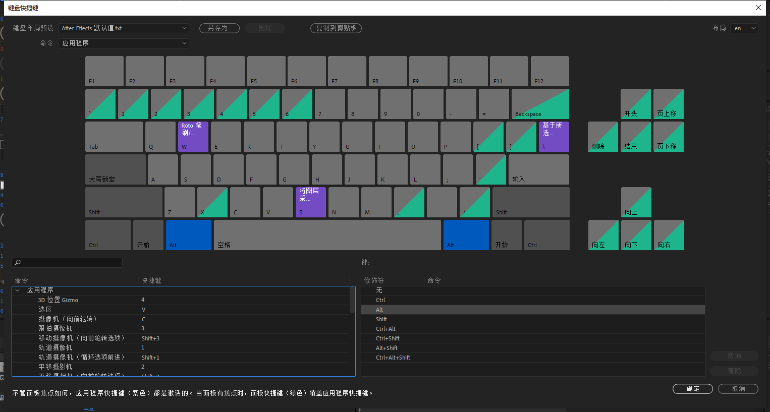Screen dimensions: 770x412
Task: Click the left Shift key
Action: click(x=124, y=202)
